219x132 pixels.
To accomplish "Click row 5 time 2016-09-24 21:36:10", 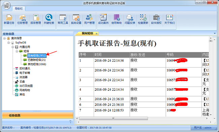I will tap(109, 99).
